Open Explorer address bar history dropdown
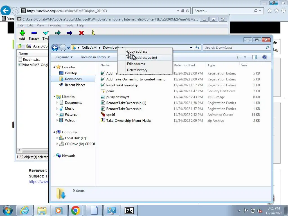The image size is (288, 216). tap(191, 48)
